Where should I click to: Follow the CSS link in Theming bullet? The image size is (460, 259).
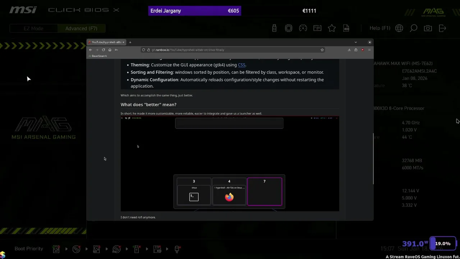coord(241,65)
